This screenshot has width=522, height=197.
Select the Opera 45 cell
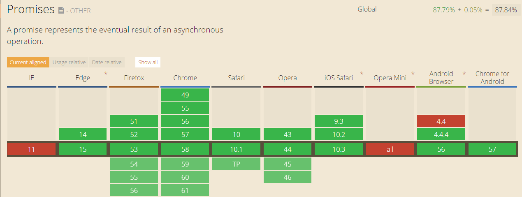[288, 164]
